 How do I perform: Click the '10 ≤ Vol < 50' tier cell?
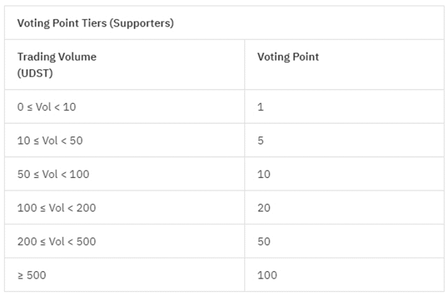[50, 141]
